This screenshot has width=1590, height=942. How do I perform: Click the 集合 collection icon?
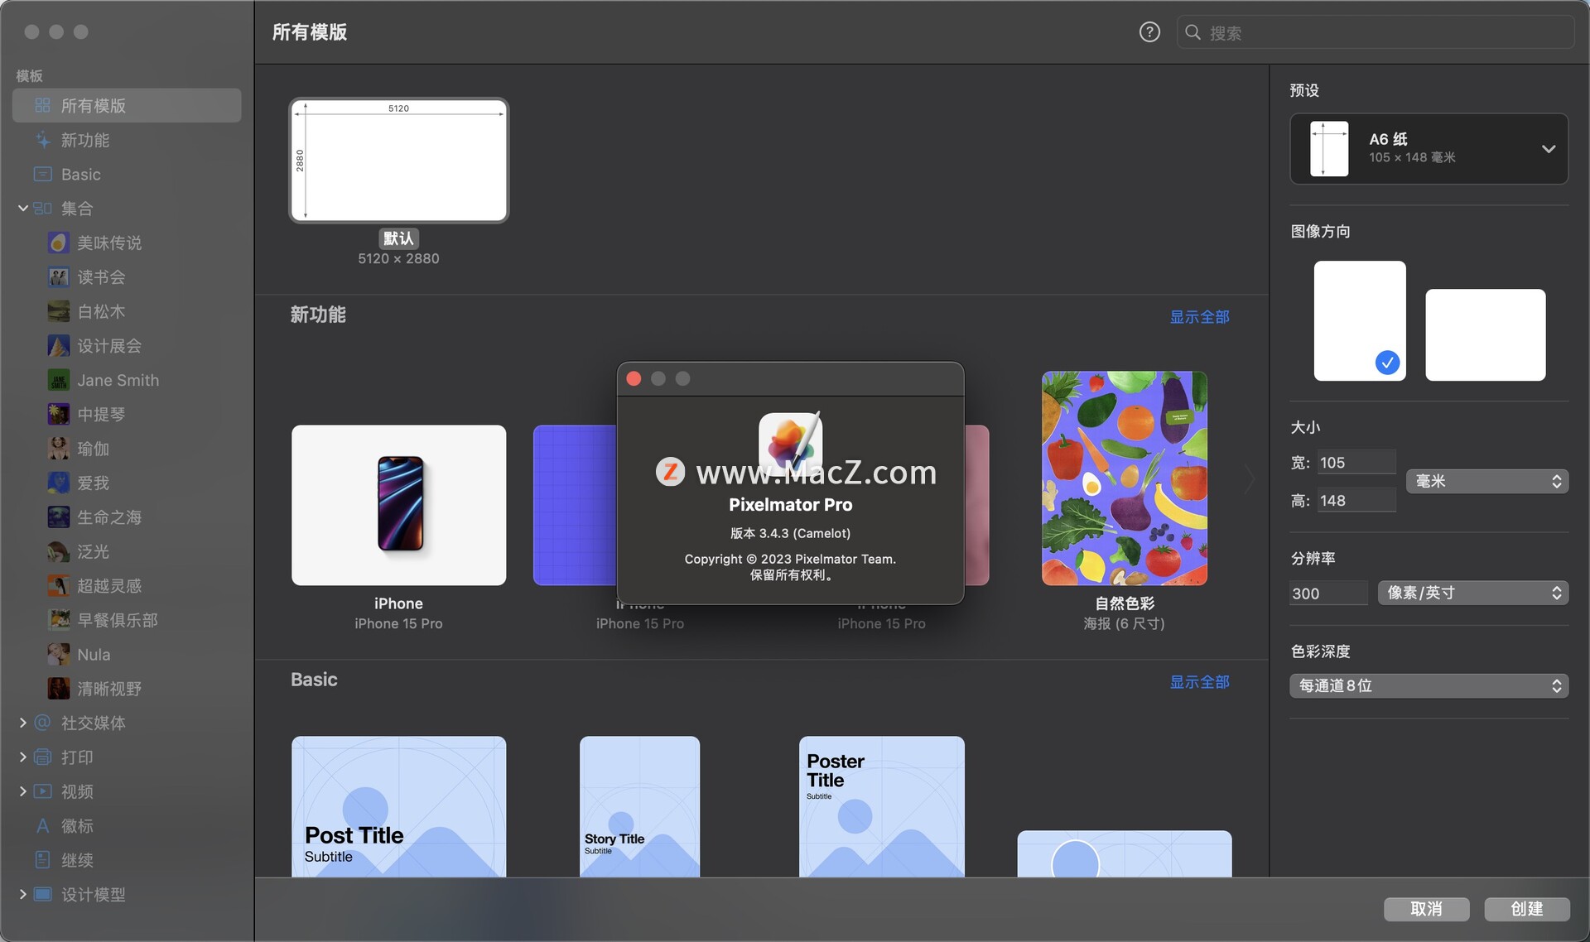pos(42,209)
